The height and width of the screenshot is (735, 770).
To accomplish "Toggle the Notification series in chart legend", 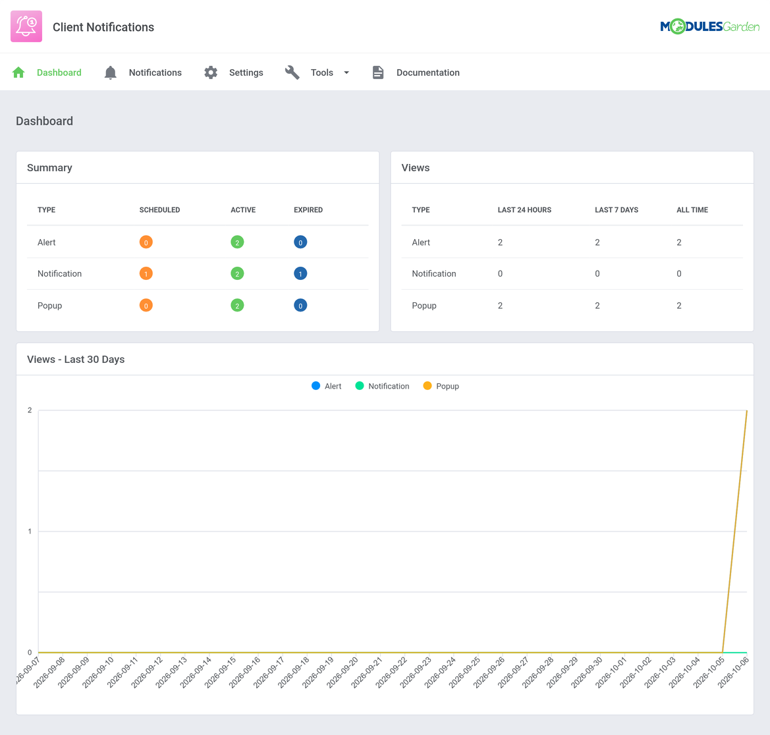I will click(382, 386).
